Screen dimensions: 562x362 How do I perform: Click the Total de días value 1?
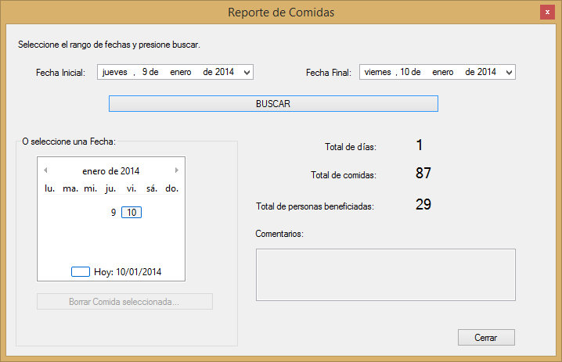[420, 145]
